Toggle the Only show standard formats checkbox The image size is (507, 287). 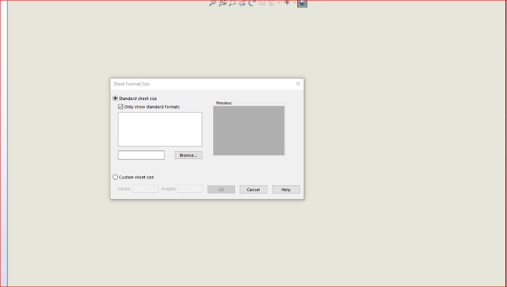click(x=120, y=107)
